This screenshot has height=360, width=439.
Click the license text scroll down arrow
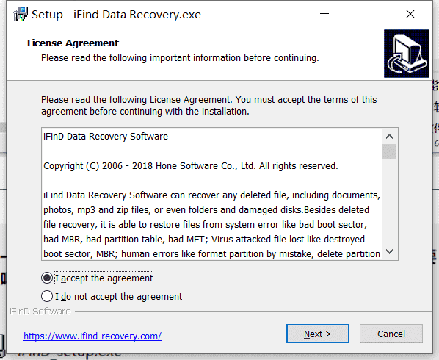tap(389, 251)
